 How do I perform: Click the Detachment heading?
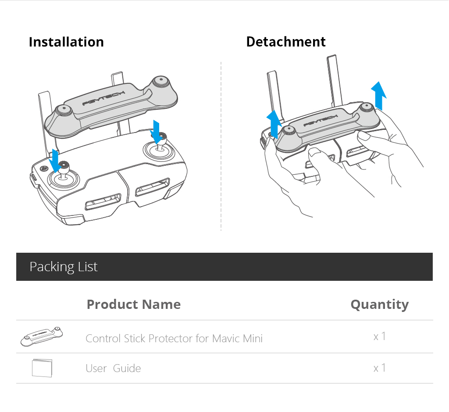(x=286, y=42)
